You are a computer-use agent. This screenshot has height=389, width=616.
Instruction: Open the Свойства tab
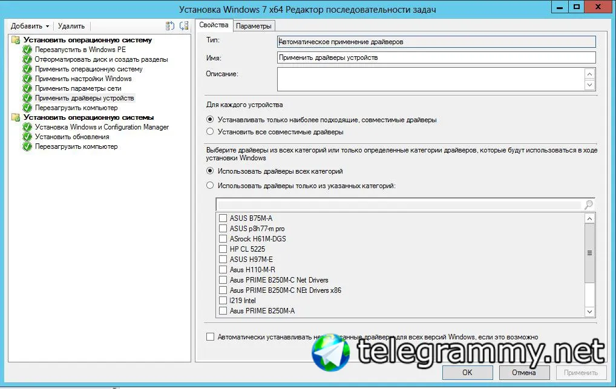[214, 25]
